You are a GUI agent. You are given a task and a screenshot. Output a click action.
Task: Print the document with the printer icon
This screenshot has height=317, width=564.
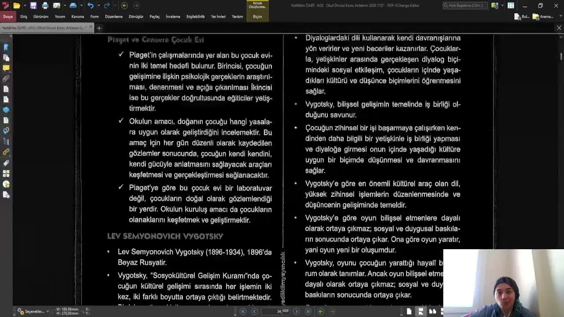[45, 6]
